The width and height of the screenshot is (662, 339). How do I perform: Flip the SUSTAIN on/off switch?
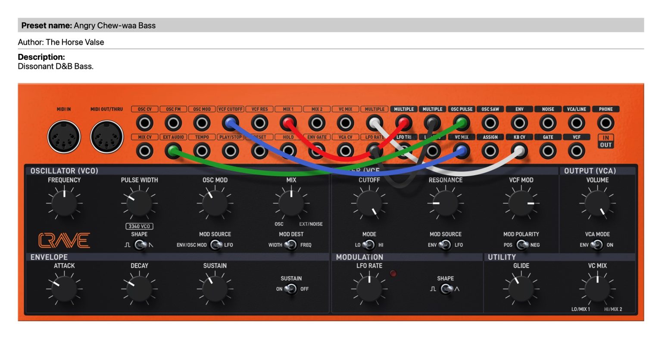[291, 289]
